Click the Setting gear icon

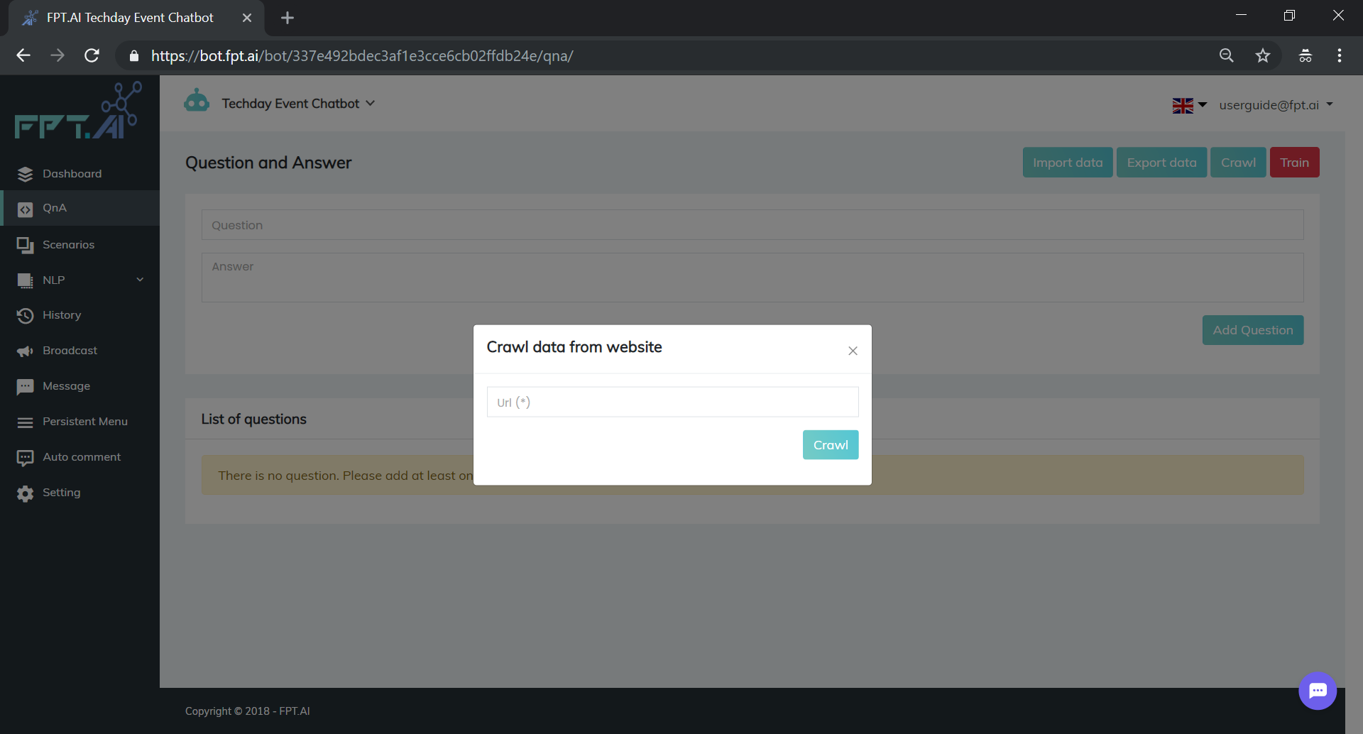click(26, 493)
